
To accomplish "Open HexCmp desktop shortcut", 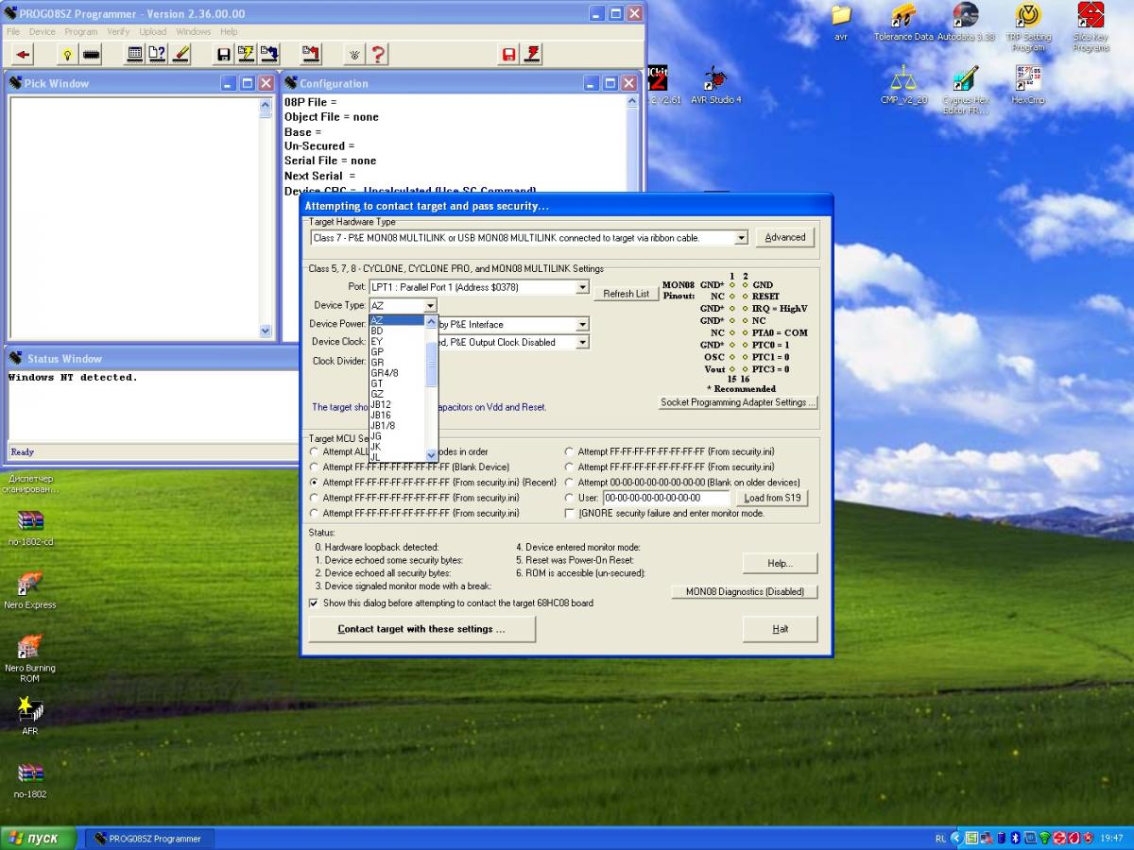I will 1028,85.
